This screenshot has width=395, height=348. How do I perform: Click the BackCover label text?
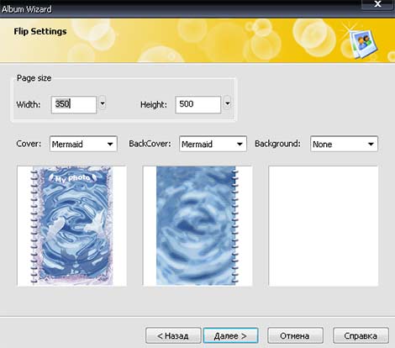pos(150,144)
